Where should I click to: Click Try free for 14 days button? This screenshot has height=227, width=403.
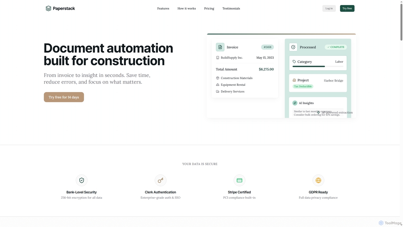pos(64,97)
